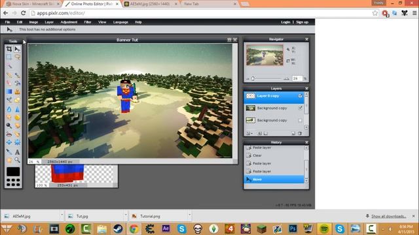The image size is (419, 235).
Task: Select the Pencil tool
Action: (9, 75)
